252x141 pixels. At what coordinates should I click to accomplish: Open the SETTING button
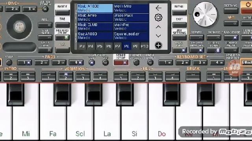click(231, 11)
